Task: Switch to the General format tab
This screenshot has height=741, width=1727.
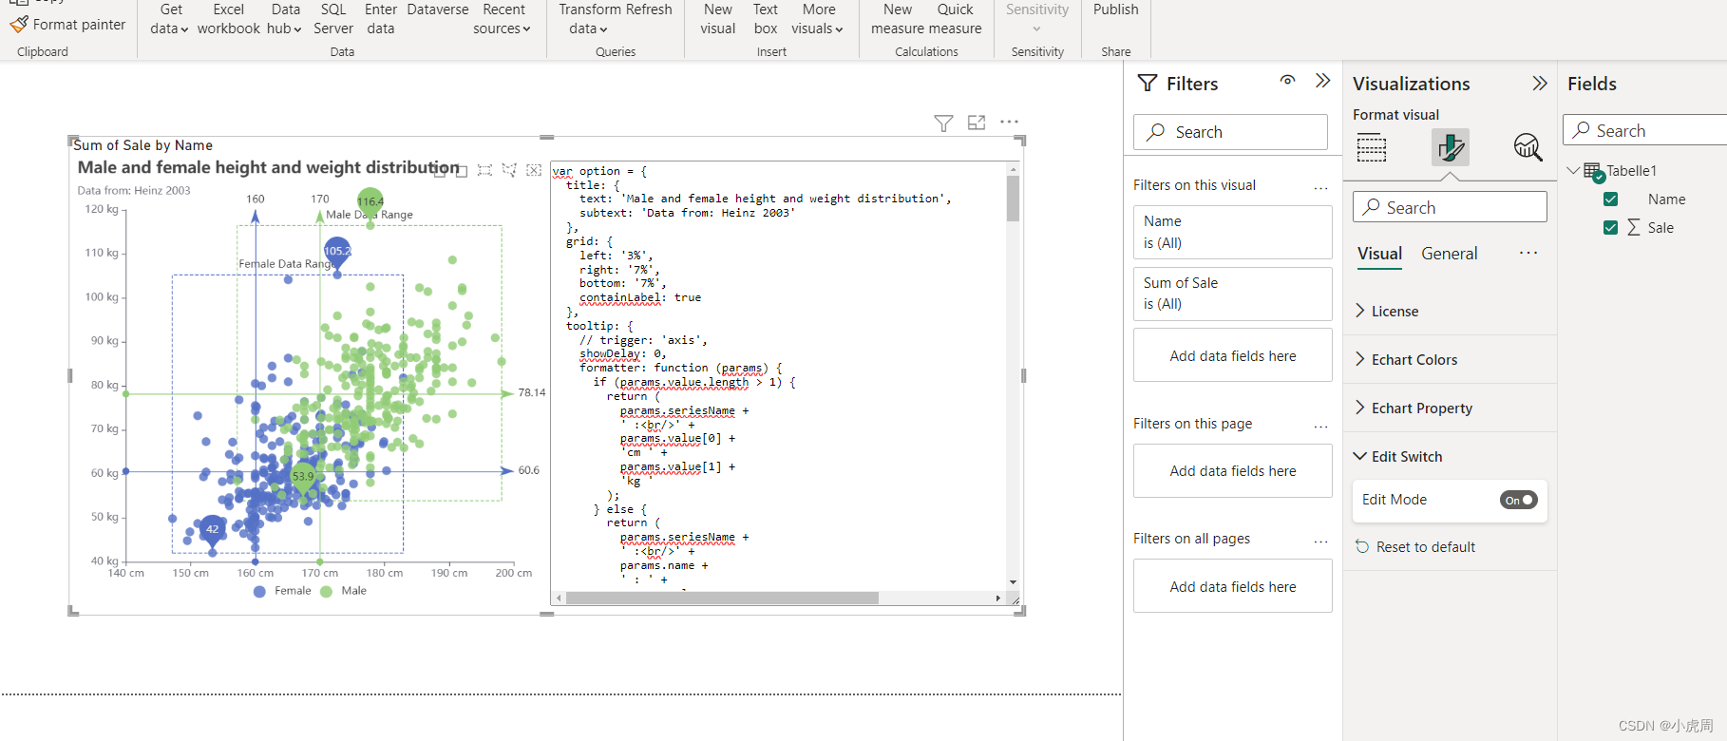Action: tap(1449, 254)
